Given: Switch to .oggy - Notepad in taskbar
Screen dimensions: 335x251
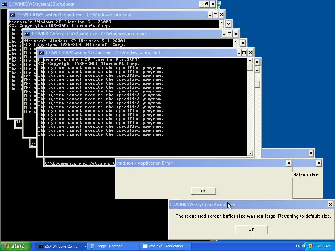Looking at the screenshot, I should [x=113, y=246].
